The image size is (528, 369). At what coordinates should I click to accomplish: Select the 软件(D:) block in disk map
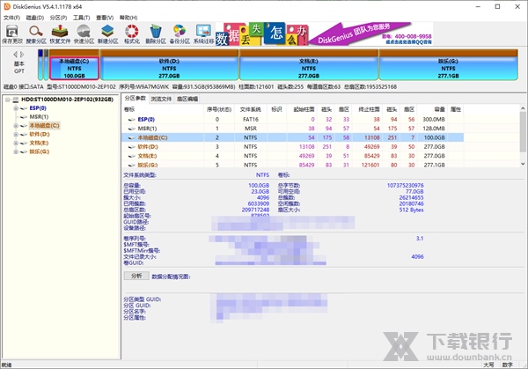pyautogui.click(x=169, y=67)
